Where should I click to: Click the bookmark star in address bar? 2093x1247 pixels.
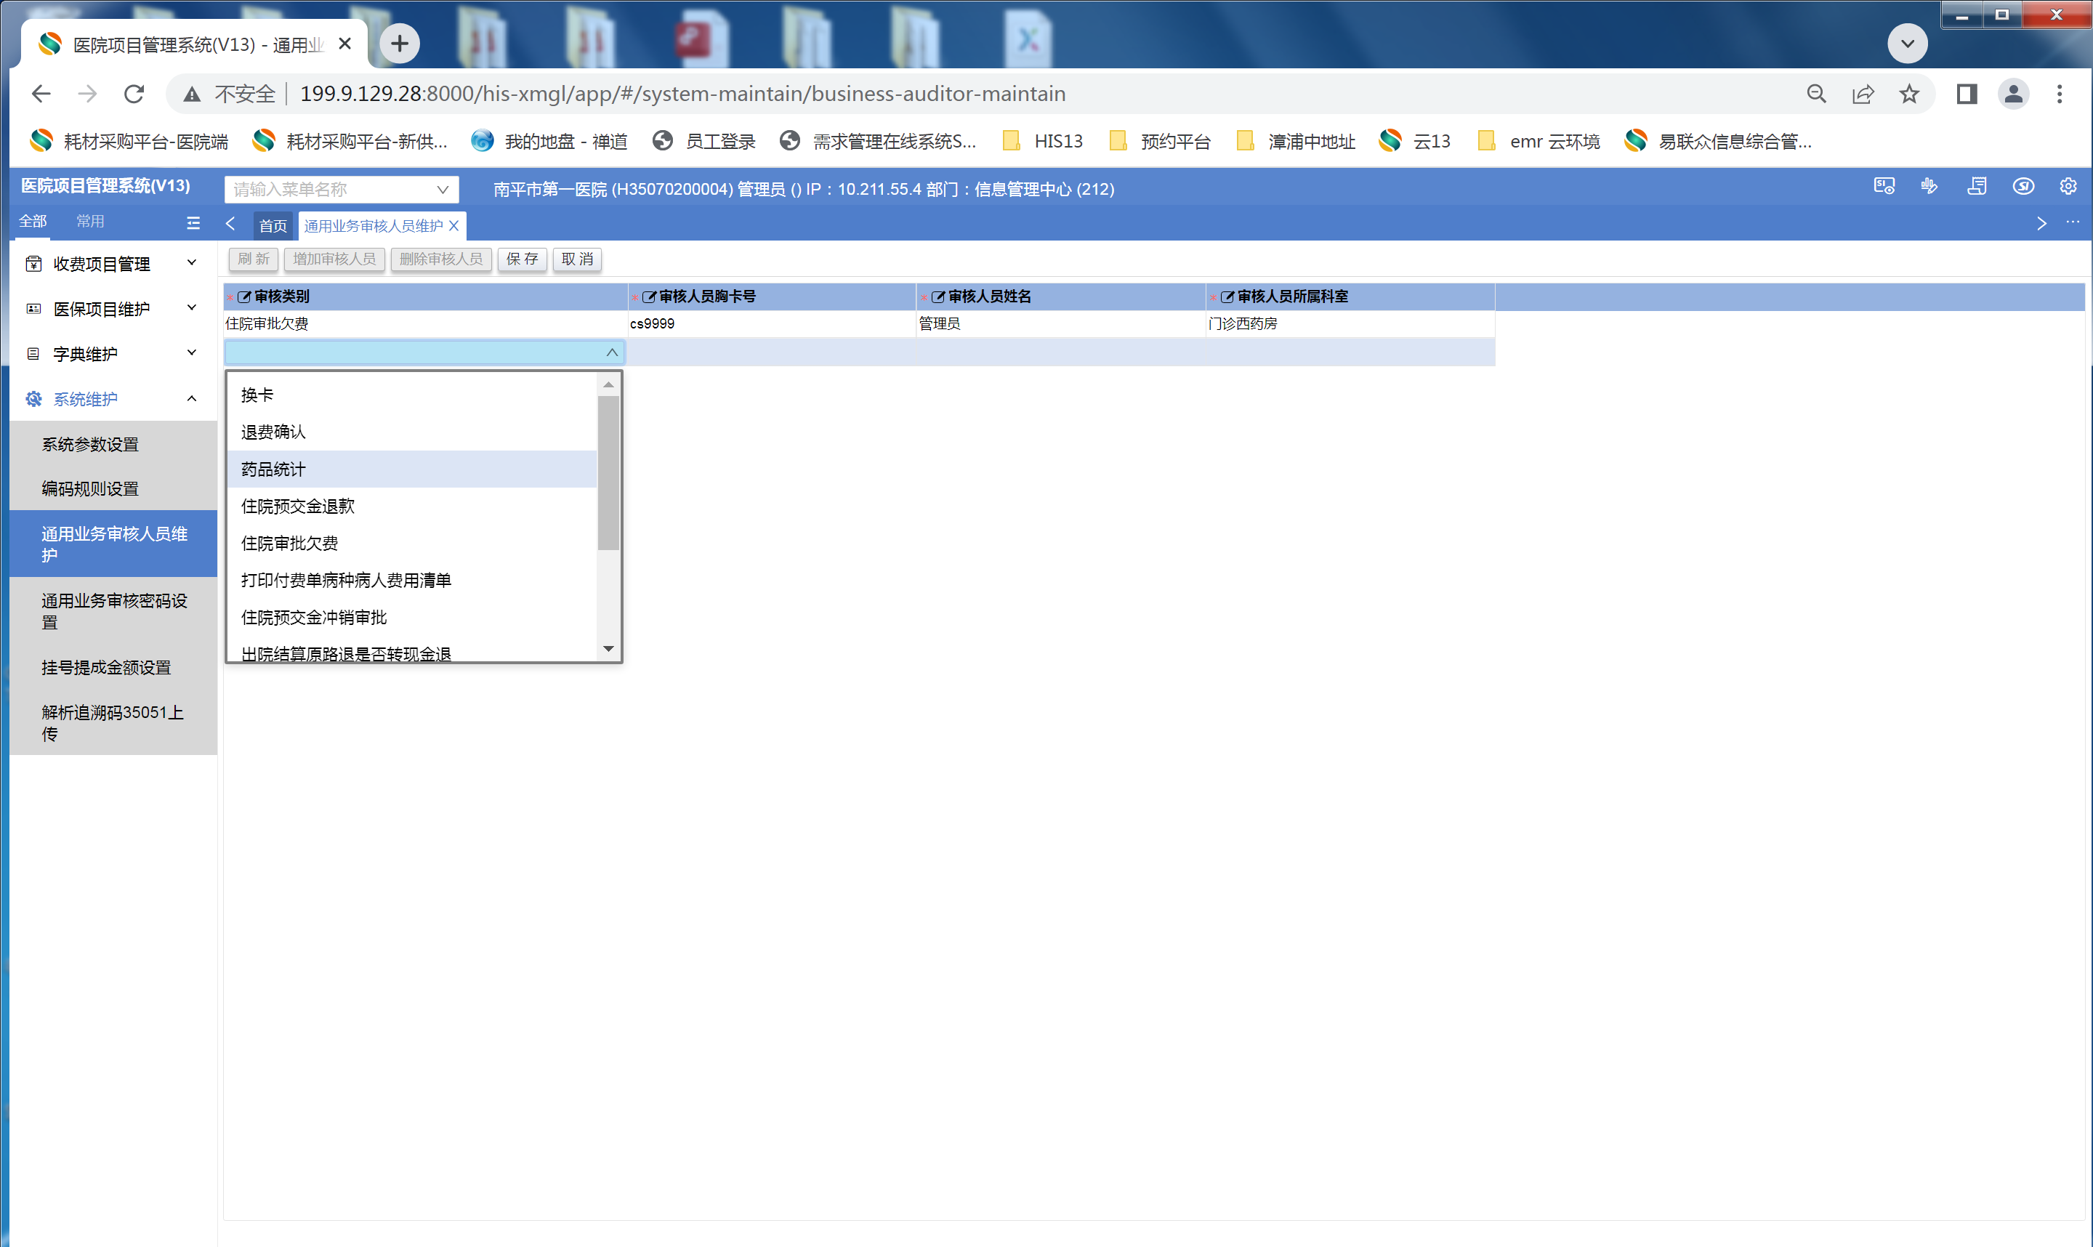pos(1909,94)
